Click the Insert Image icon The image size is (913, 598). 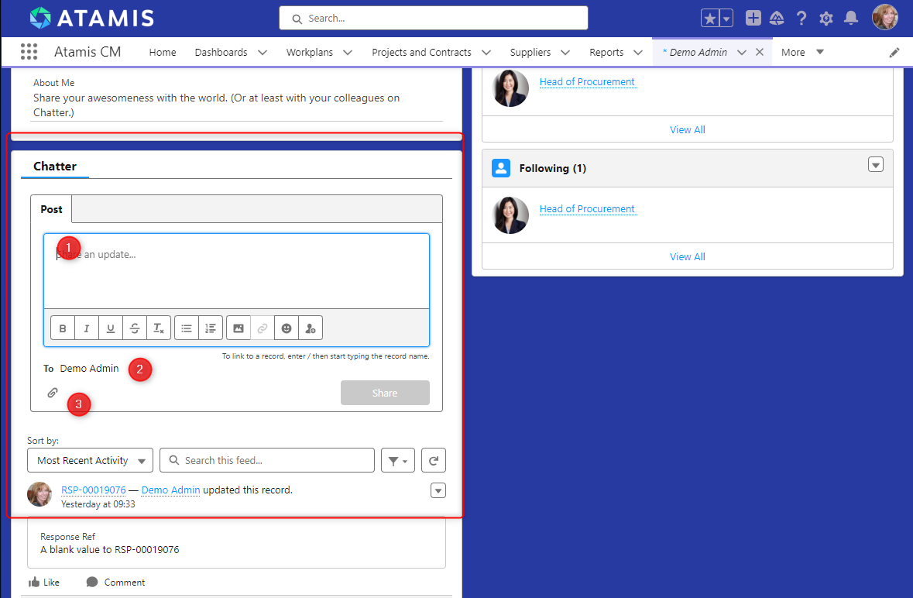[239, 328]
